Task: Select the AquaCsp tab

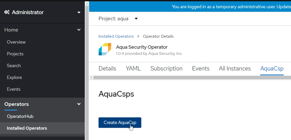Action: pos(272,69)
